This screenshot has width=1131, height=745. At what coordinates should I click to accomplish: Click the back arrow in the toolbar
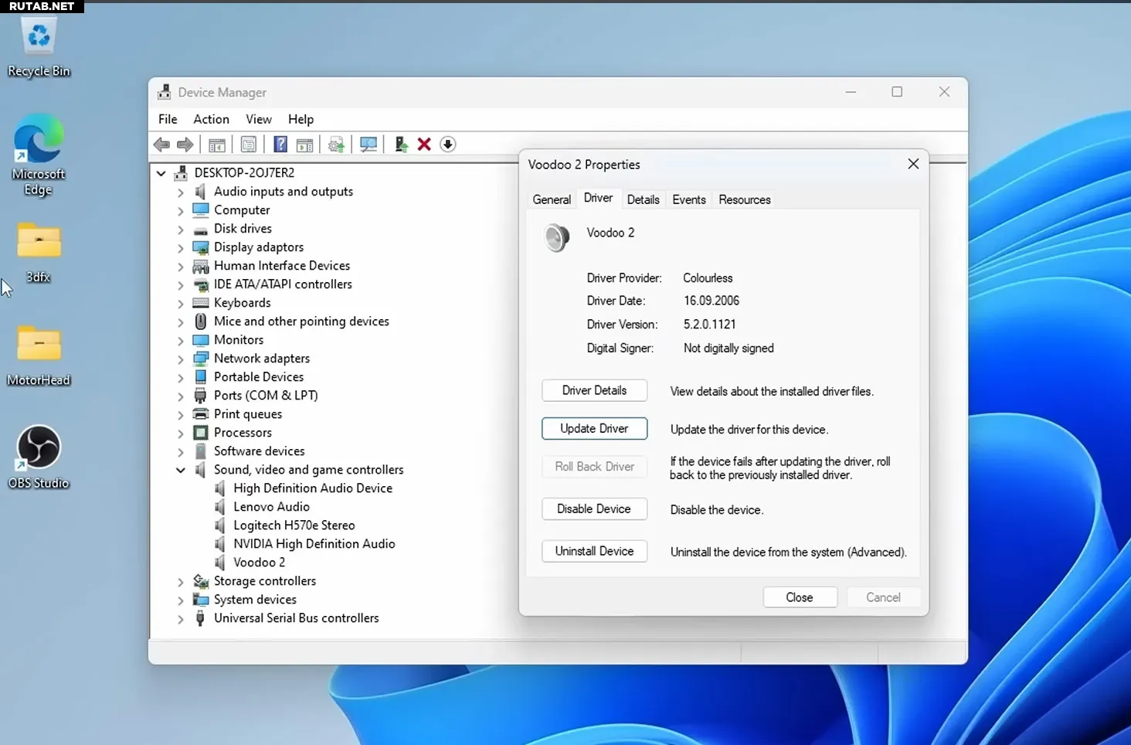[x=161, y=145]
